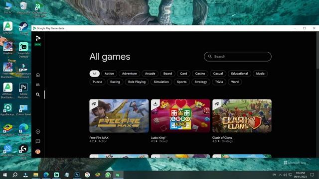
Task: Select the Steam desktop shortcut
Action: (23, 28)
